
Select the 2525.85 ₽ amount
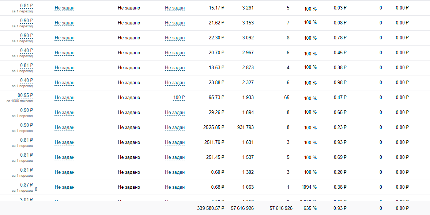(214, 128)
